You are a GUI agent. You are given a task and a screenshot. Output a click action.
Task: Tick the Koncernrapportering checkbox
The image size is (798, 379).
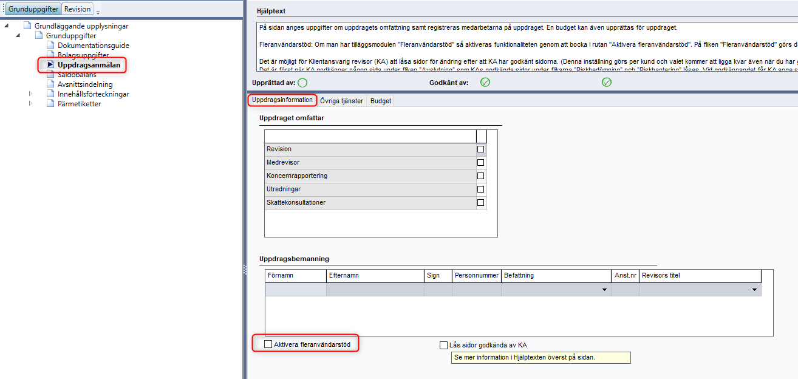[481, 176]
